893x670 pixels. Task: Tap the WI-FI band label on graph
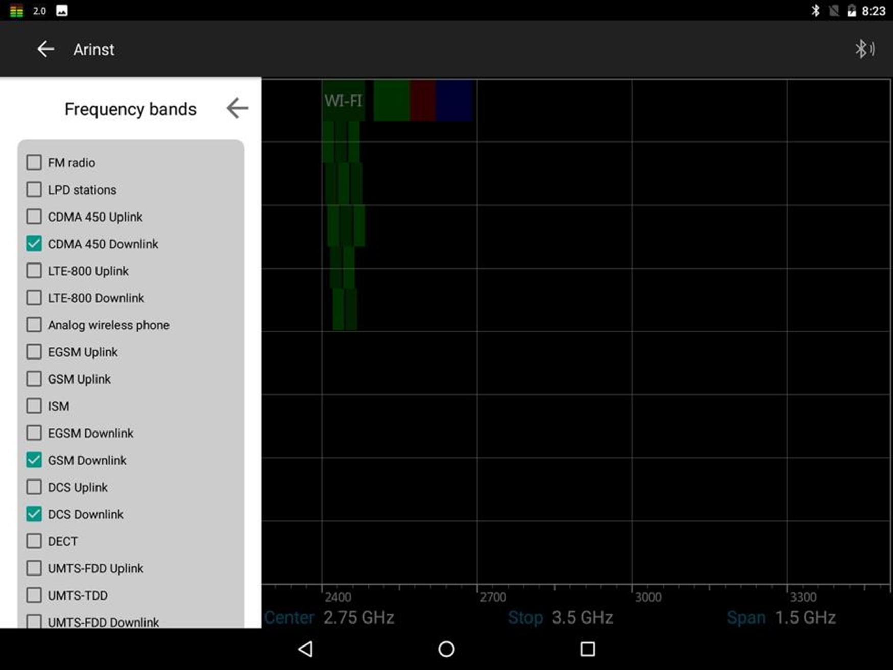point(343,101)
